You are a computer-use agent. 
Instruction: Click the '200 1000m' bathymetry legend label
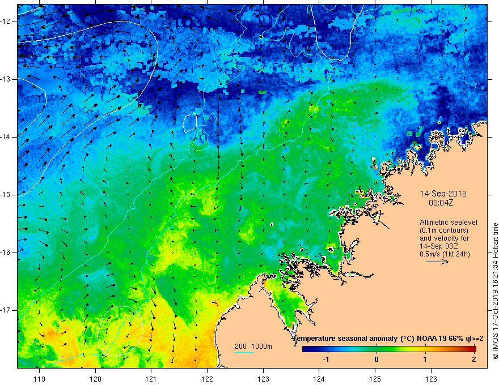(253, 346)
